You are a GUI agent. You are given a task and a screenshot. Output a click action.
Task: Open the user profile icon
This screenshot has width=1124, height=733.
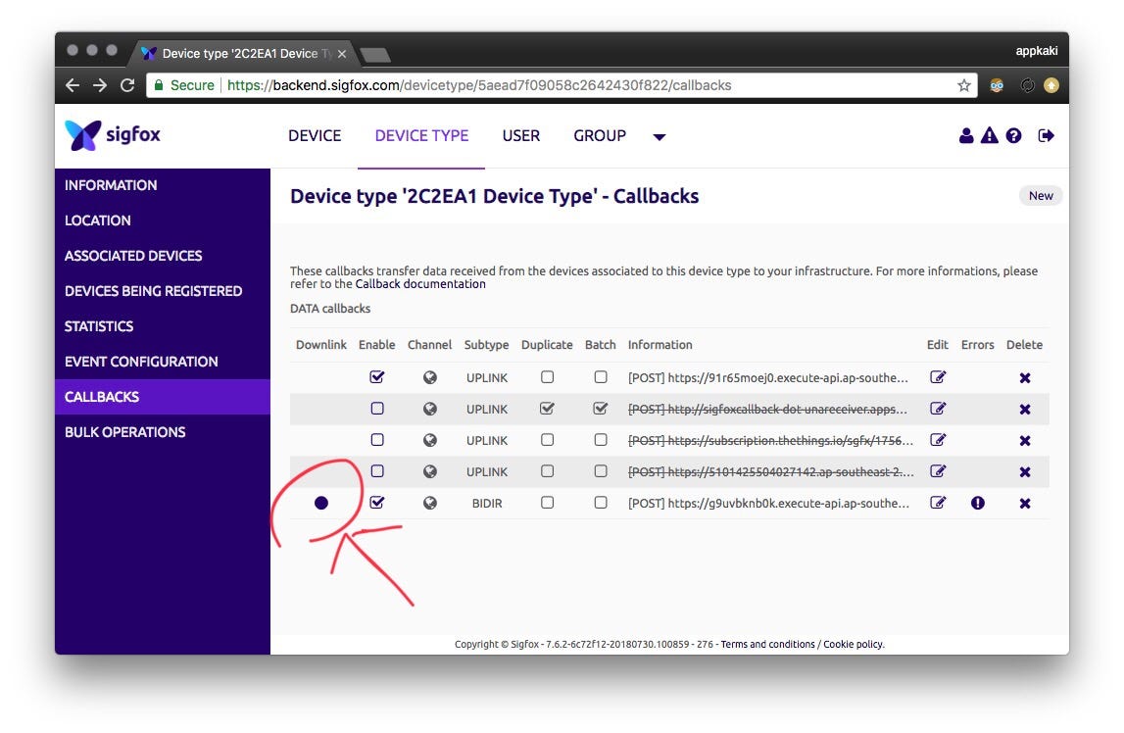966,135
